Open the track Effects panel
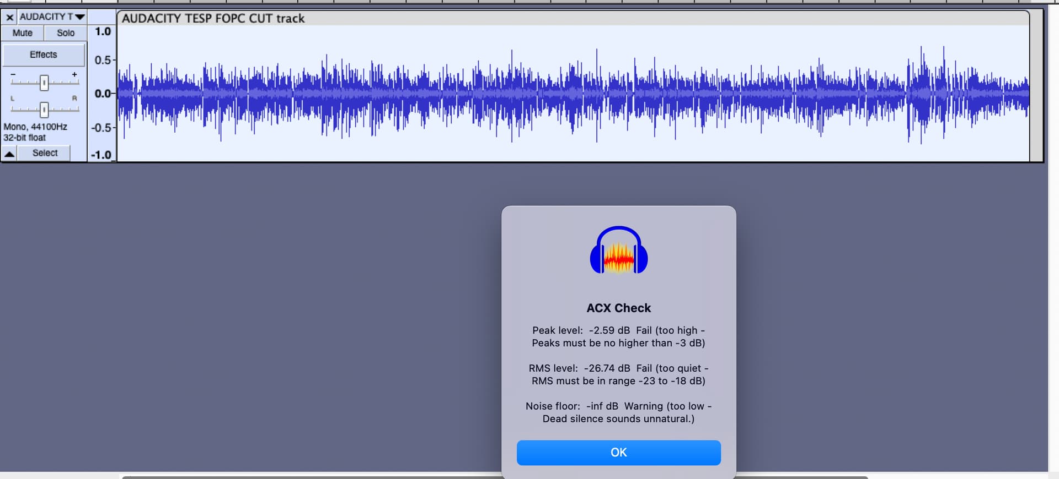The image size is (1059, 479). (x=44, y=55)
